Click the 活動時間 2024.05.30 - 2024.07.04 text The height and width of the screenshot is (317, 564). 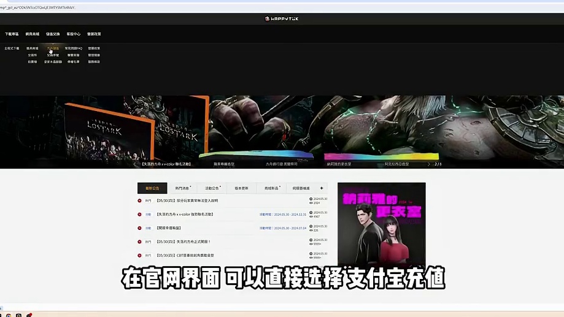point(283,228)
